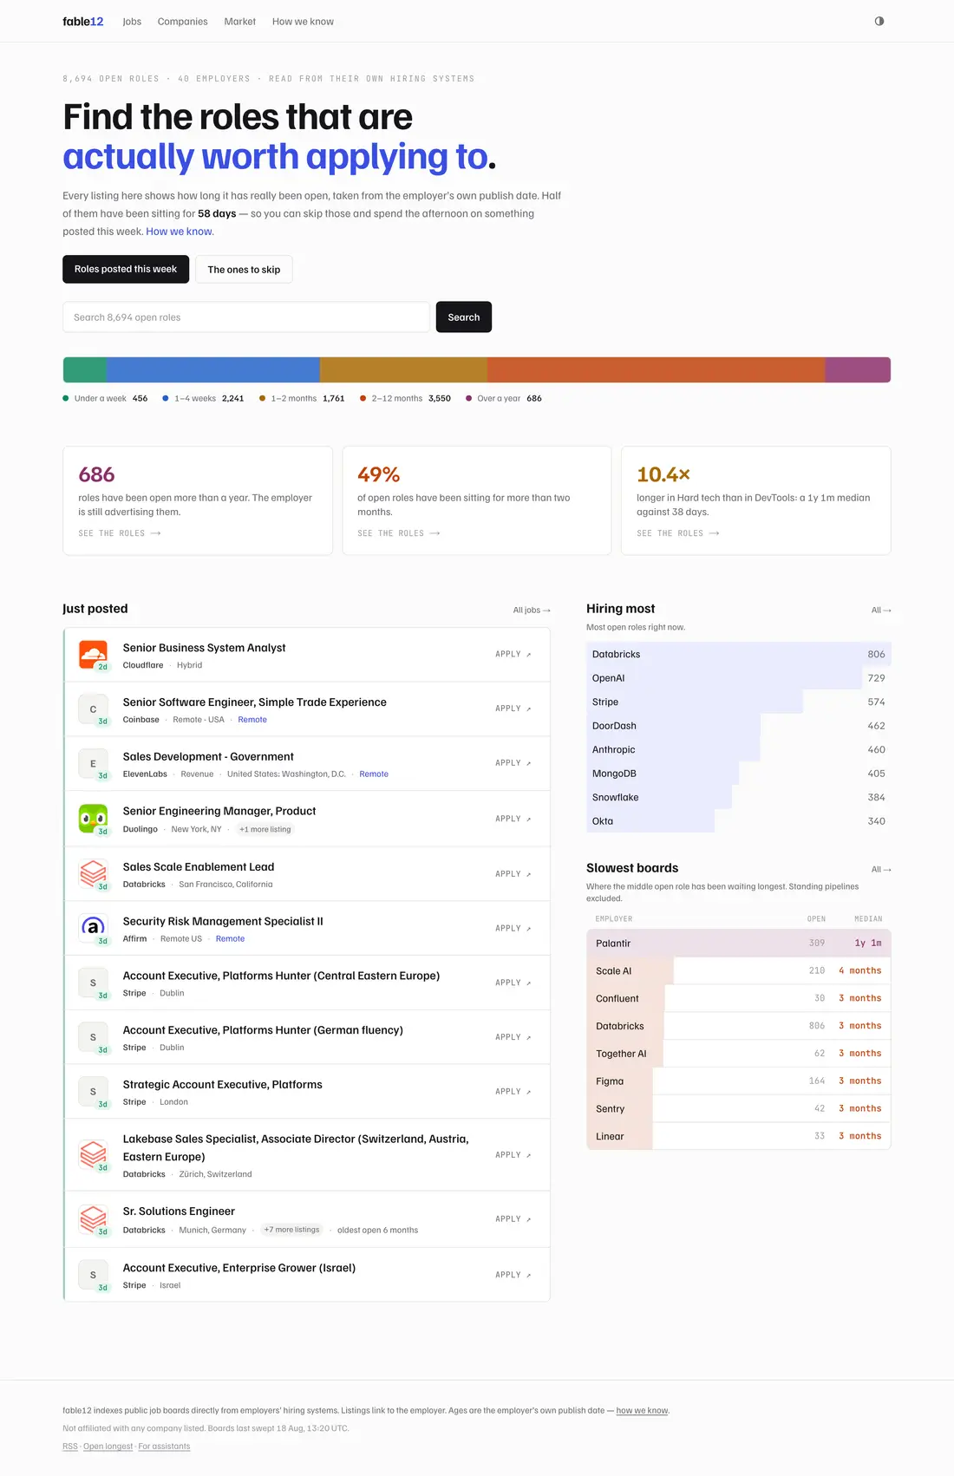Click the green Under a week bar segment
954x1476 pixels.
[x=85, y=370]
